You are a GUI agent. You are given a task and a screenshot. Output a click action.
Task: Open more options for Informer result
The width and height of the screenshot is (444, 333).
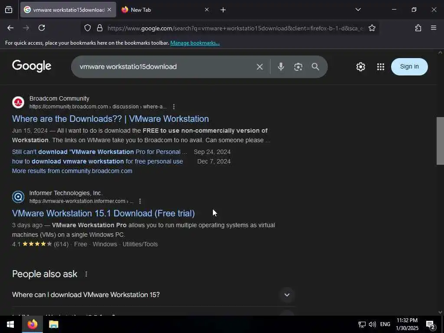coord(140,201)
